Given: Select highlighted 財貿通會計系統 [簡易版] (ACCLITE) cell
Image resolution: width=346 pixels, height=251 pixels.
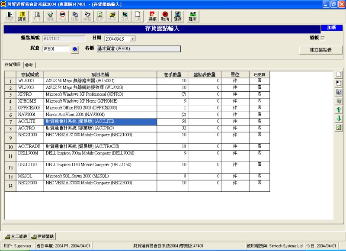Looking at the screenshot, I should [100, 122].
